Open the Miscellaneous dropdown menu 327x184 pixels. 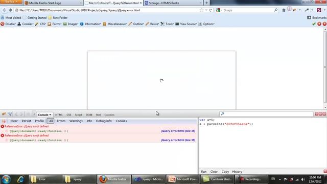tap(114, 24)
